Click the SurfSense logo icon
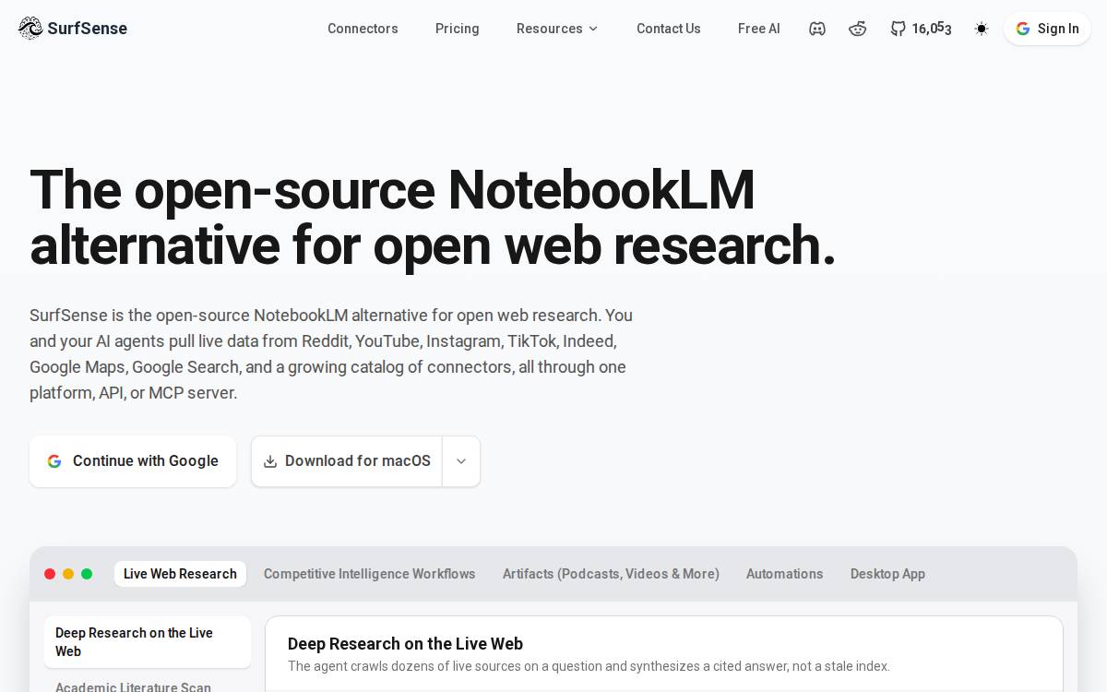 pos(30,29)
